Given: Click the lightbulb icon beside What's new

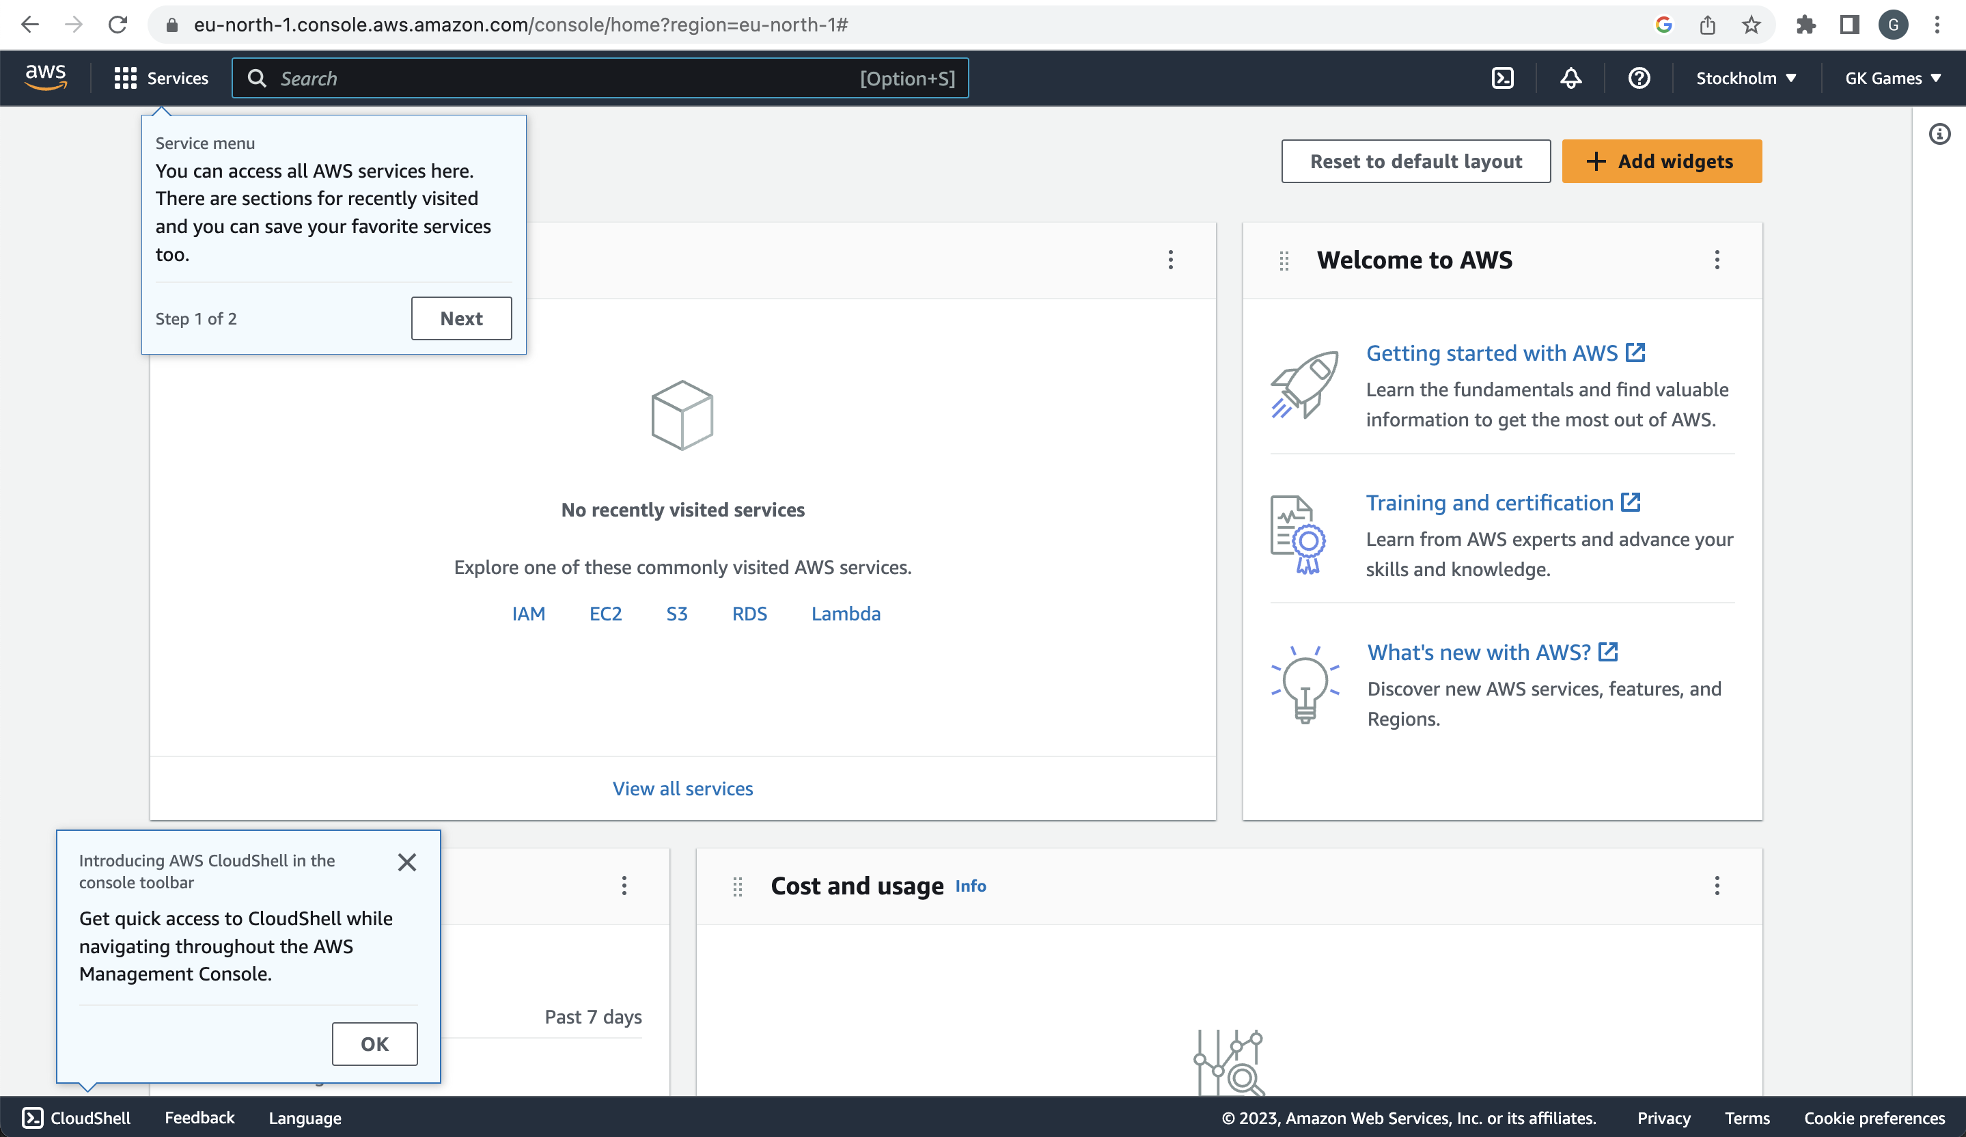Looking at the screenshot, I should pyautogui.click(x=1305, y=685).
